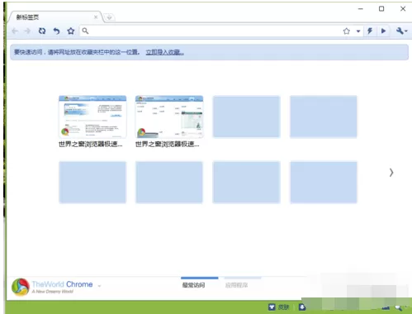
Task: Switch to the 最常访问 tab
Action: coord(194,285)
